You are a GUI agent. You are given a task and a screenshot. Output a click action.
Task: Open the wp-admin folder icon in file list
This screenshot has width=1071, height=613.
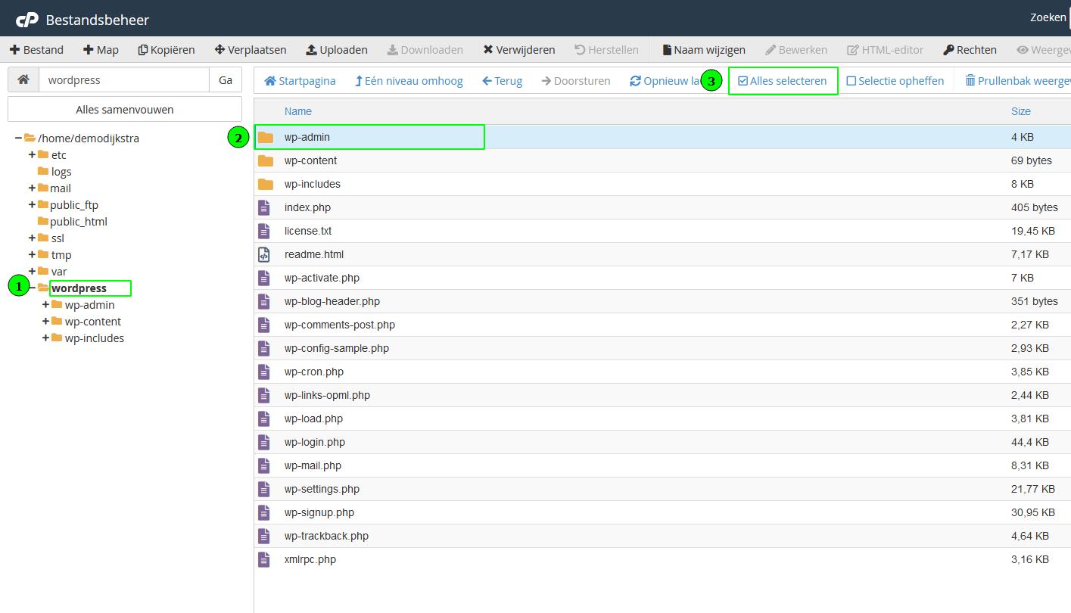[x=265, y=137]
